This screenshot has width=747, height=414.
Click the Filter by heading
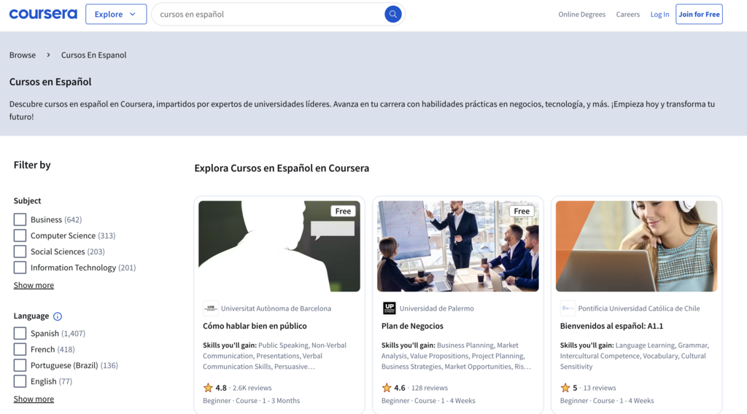[x=32, y=165]
